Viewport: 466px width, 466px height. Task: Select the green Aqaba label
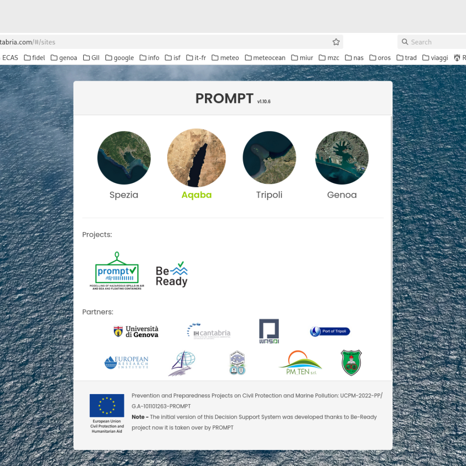pos(196,195)
